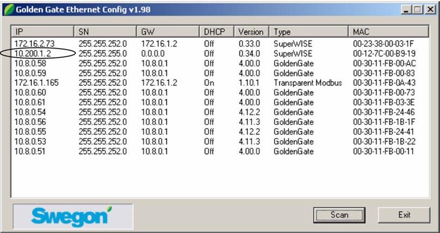
Task: Sort by the SN column header
Action: 106,31
